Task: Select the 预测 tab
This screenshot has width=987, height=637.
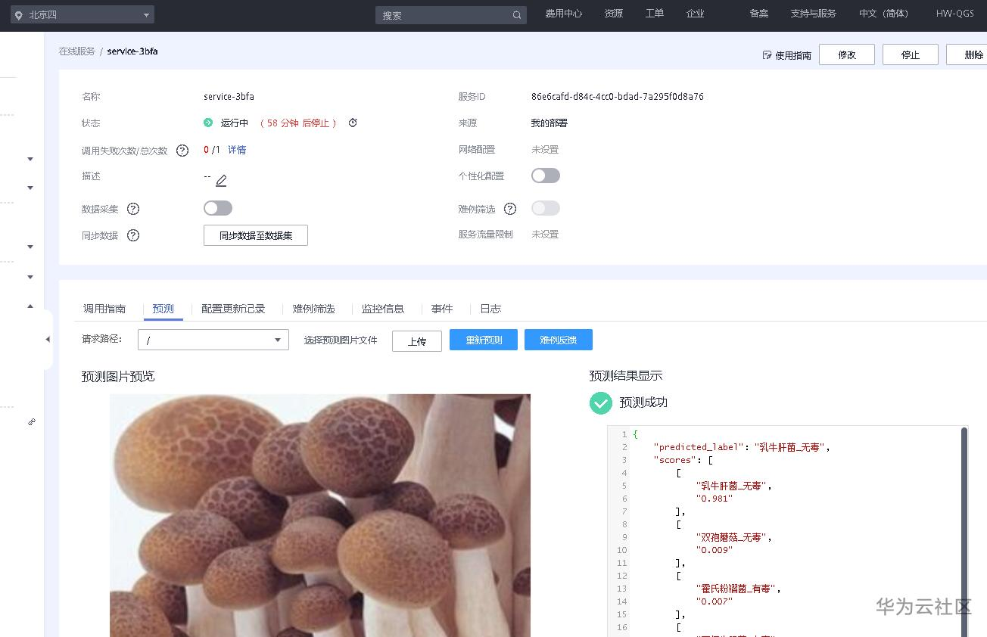Action: click(x=163, y=309)
